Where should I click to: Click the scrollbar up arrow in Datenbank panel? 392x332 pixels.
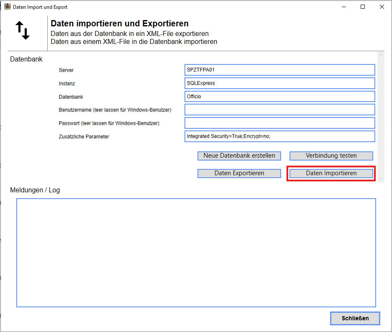tap(381, 55)
